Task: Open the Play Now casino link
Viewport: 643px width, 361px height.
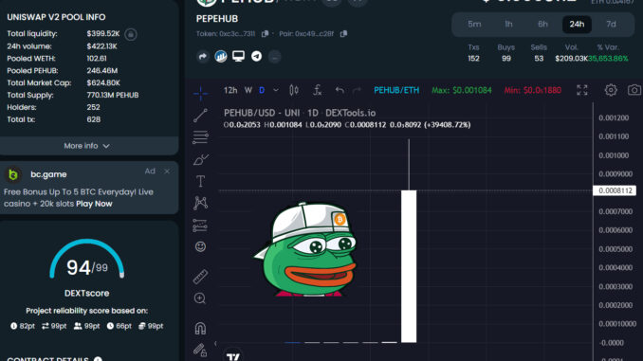Action: pyautogui.click(x=94, y=204)
